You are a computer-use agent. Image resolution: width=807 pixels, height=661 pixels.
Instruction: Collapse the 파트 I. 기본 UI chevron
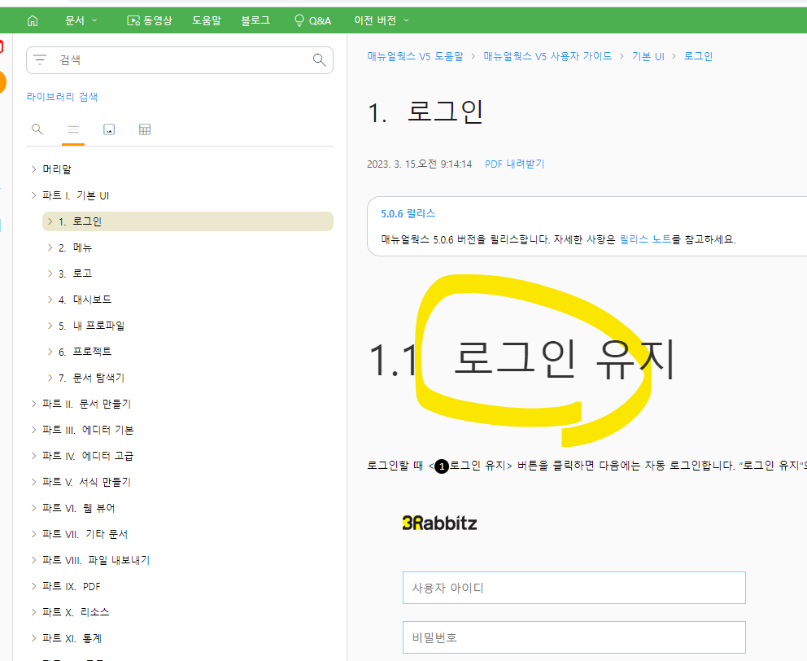click(33, 195)
